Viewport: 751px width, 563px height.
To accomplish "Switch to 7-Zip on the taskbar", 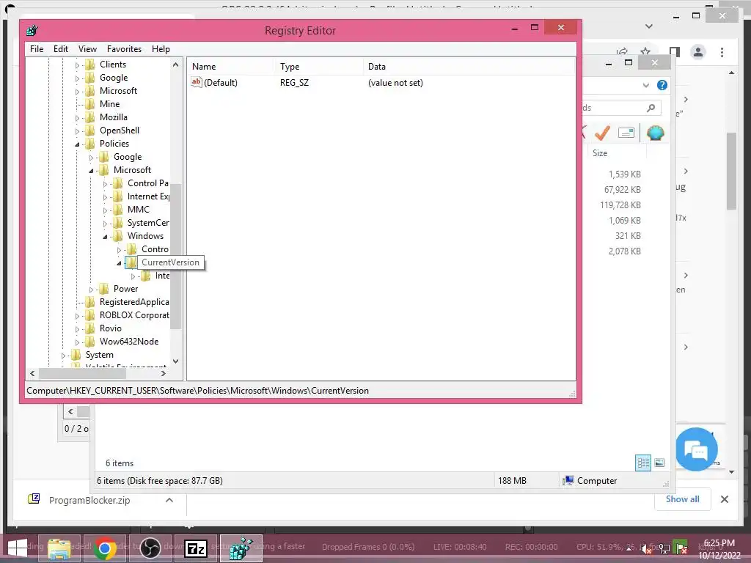I will coord(195,548).
